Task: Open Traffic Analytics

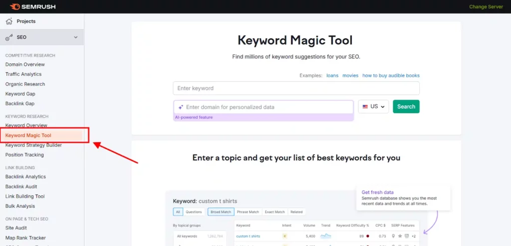Action: click(x=23, y=74)
